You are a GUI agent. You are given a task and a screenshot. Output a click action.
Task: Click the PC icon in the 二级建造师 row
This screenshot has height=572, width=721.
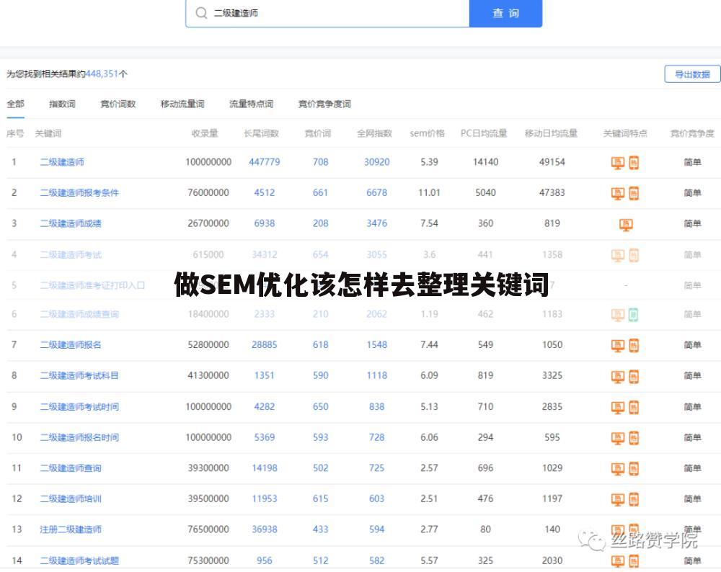(x=618, y=163)
